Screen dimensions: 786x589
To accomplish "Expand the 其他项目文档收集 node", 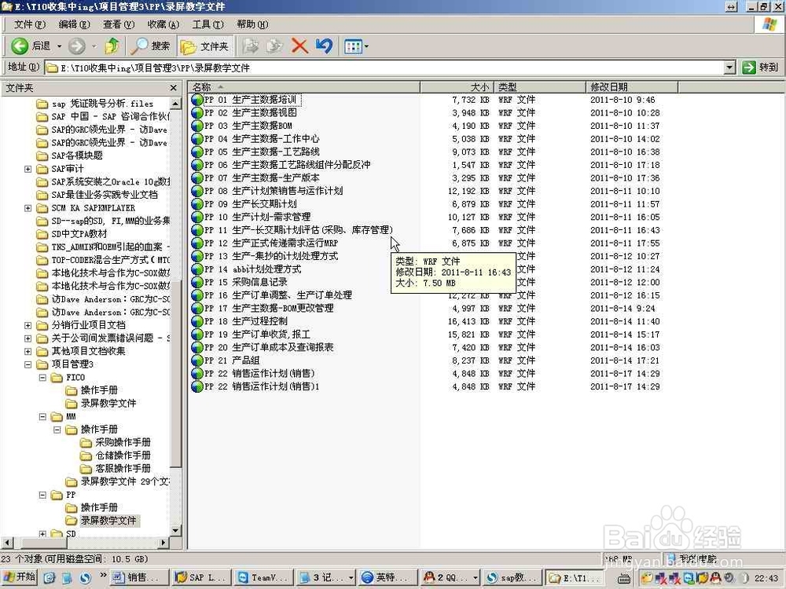I will coord(28,351).
